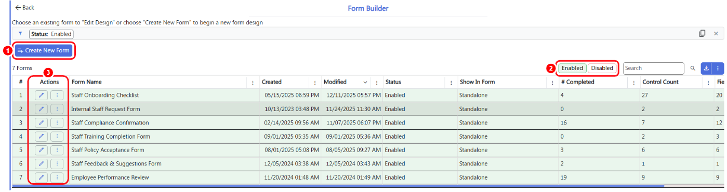Click modified date 12/05/2024 03:43 AM
Screen dimensions: 727x192
click(354, 163)
